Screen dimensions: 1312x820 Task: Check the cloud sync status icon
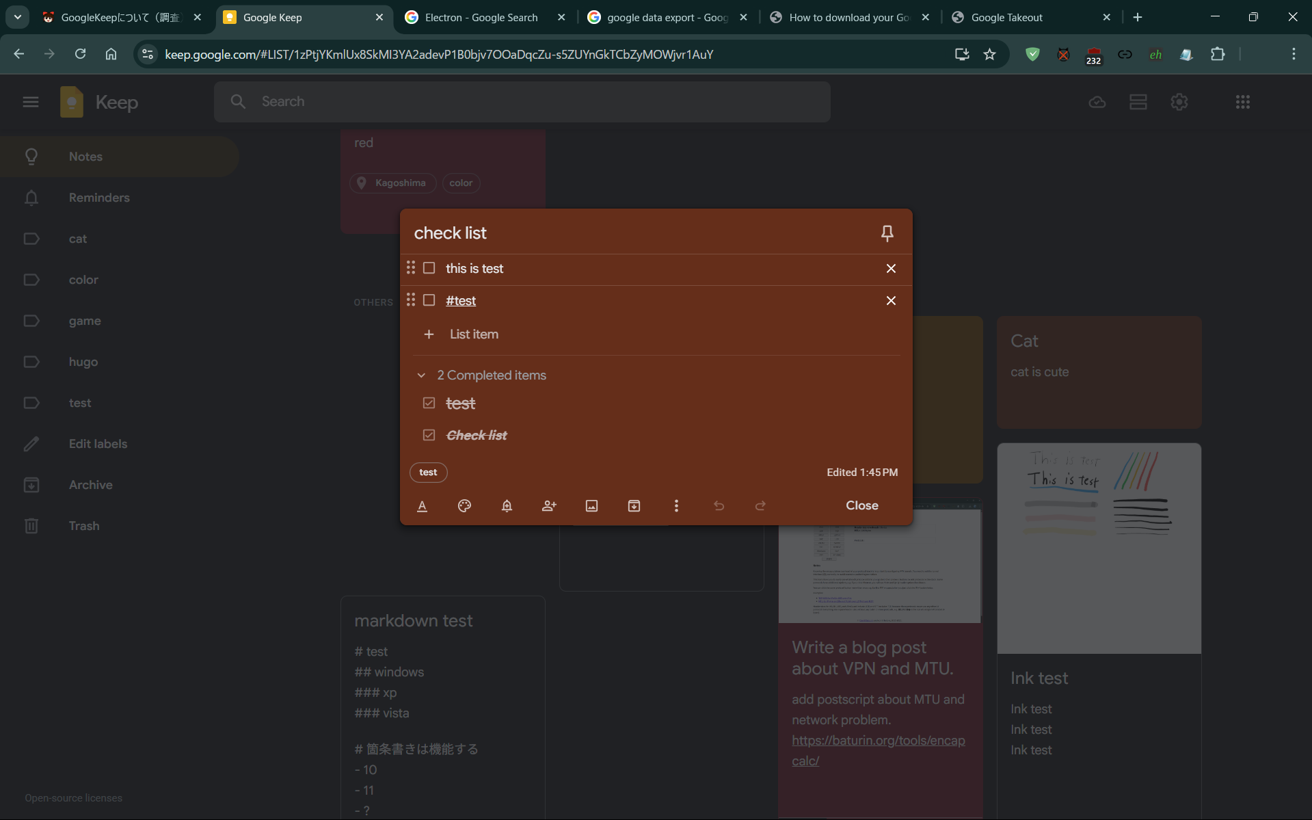click(x=1097, y=102)
